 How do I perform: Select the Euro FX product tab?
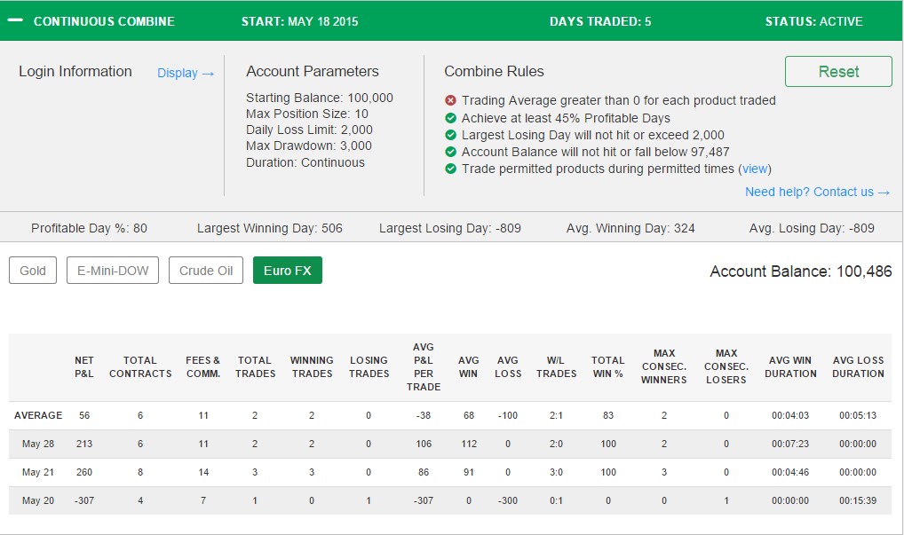(287, 270)
